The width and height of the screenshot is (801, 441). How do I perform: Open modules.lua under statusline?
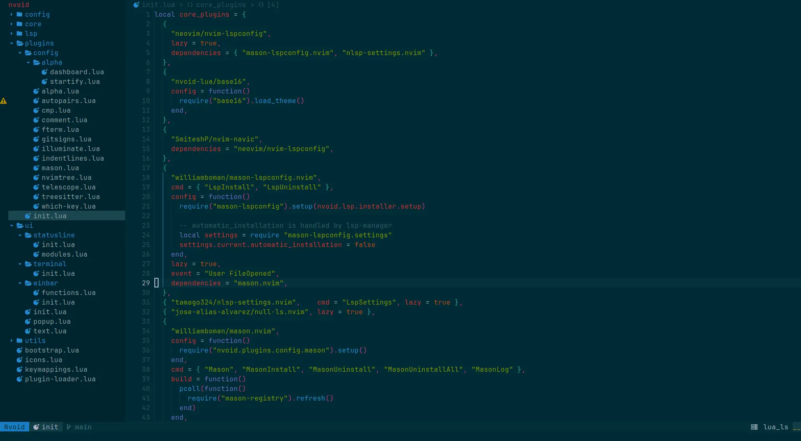[x=65, y=255]
